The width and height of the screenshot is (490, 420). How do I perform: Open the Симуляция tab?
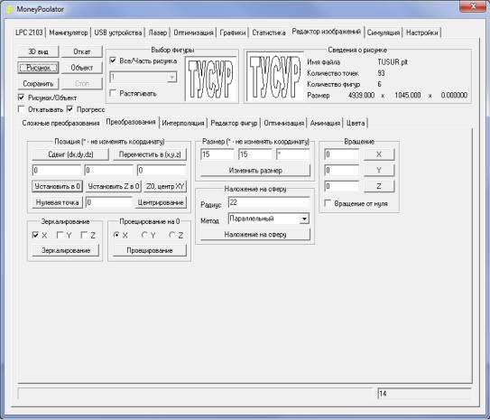tap(384, 33)
